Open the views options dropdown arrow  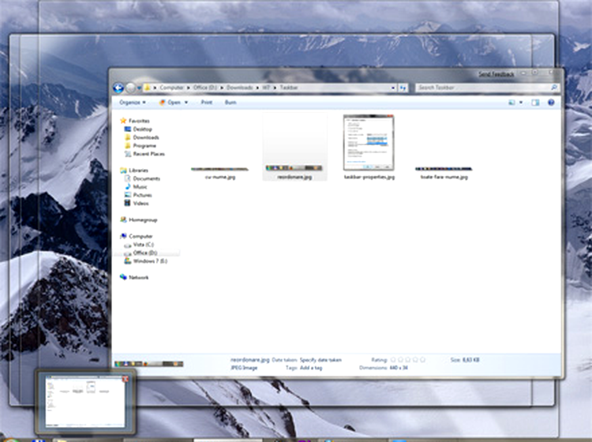point(521,103)
